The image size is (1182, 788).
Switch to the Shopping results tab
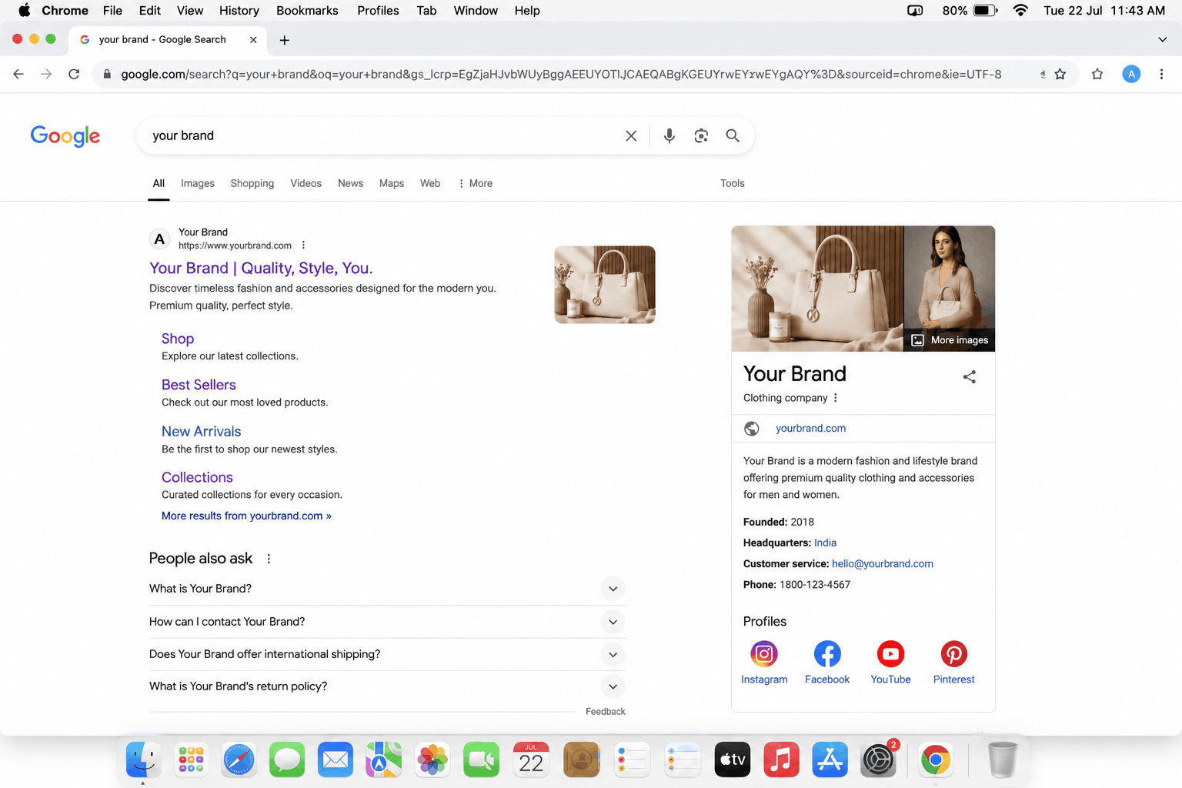pos(252,183)
